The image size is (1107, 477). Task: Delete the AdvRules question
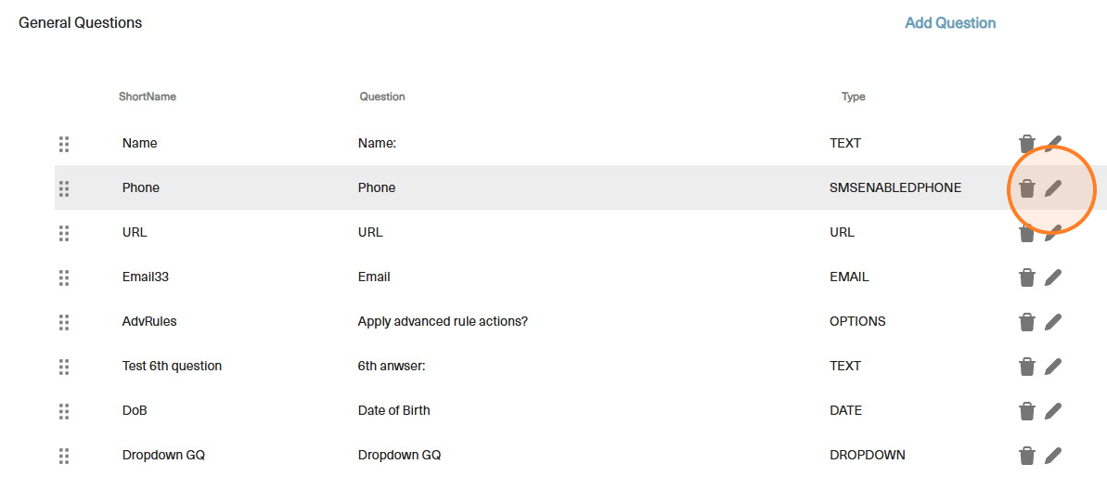1026,322
